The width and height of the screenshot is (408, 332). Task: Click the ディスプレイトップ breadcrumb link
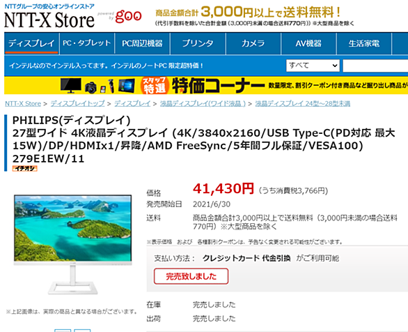77,104
